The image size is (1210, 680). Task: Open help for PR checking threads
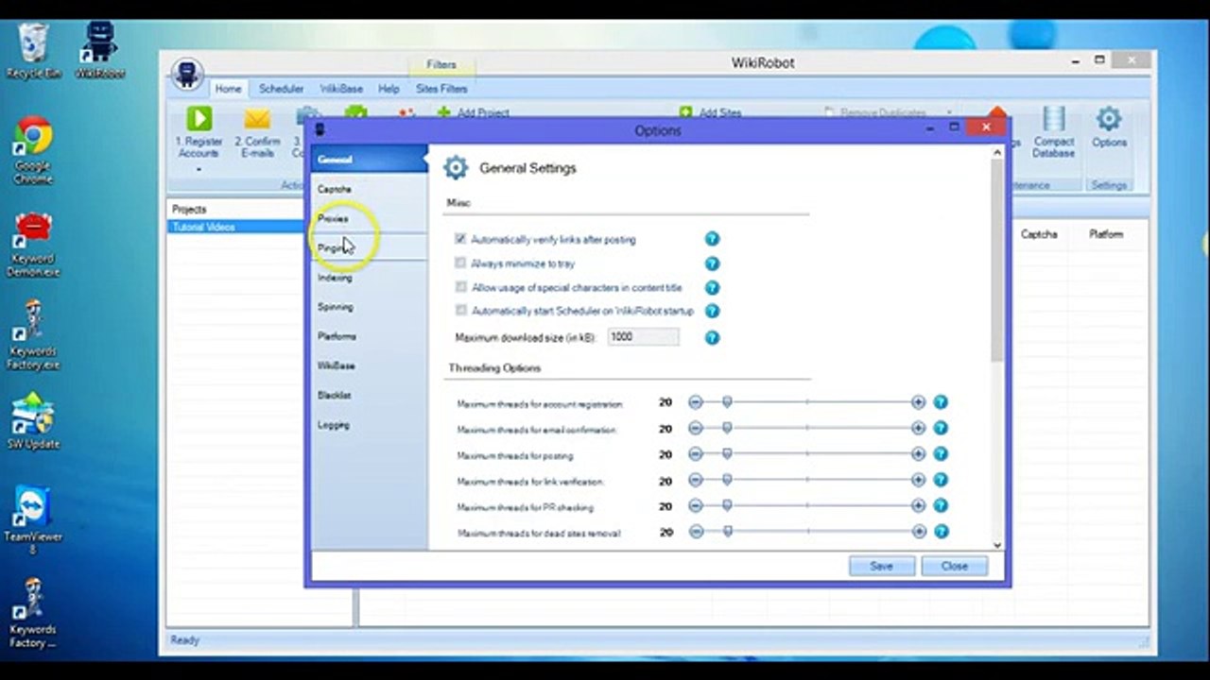click(x=941, y=506)
